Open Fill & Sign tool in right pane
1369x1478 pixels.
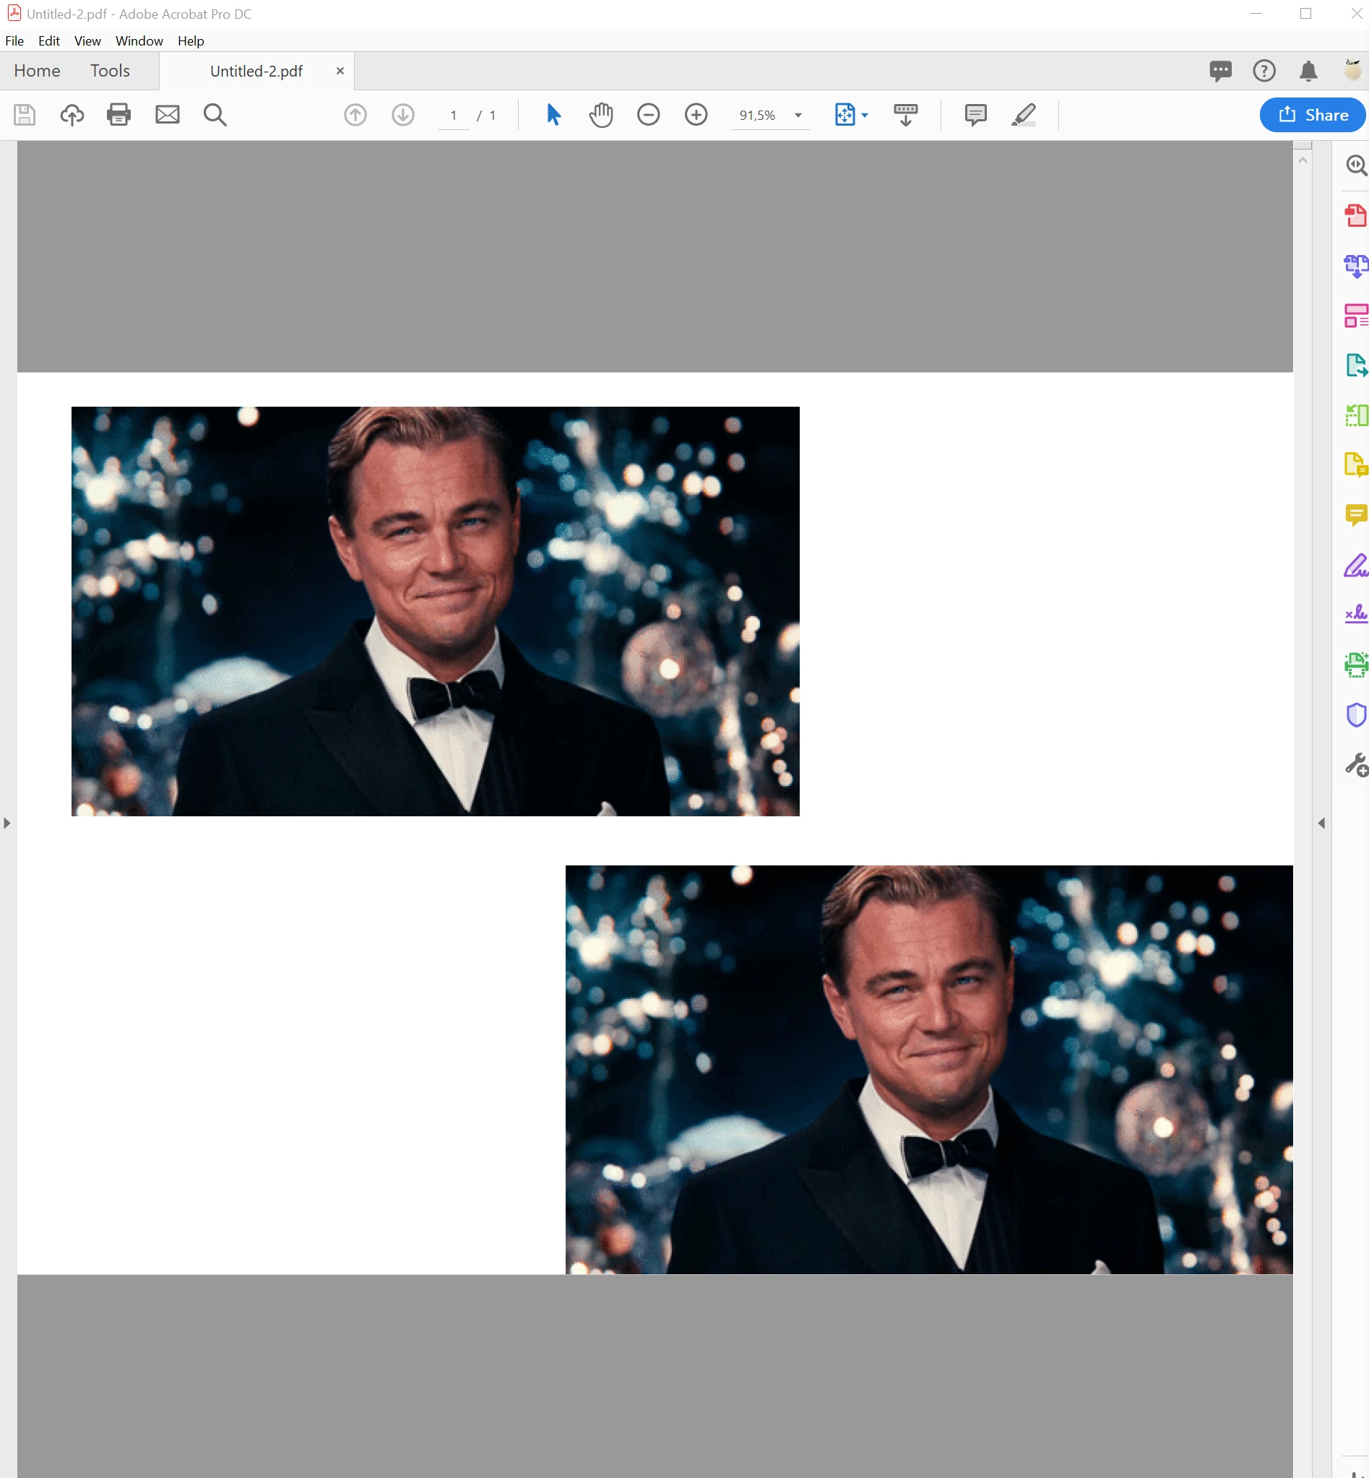point(1357,566)
